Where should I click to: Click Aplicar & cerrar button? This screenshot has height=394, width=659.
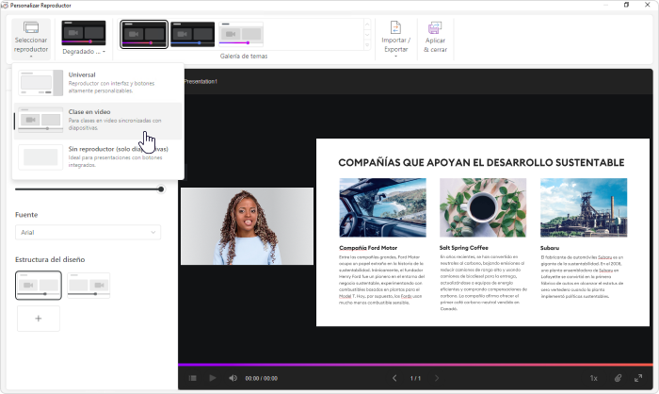tap(435, 38)
